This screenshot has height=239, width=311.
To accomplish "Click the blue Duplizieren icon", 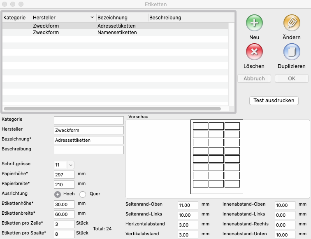I will point(292,52).
